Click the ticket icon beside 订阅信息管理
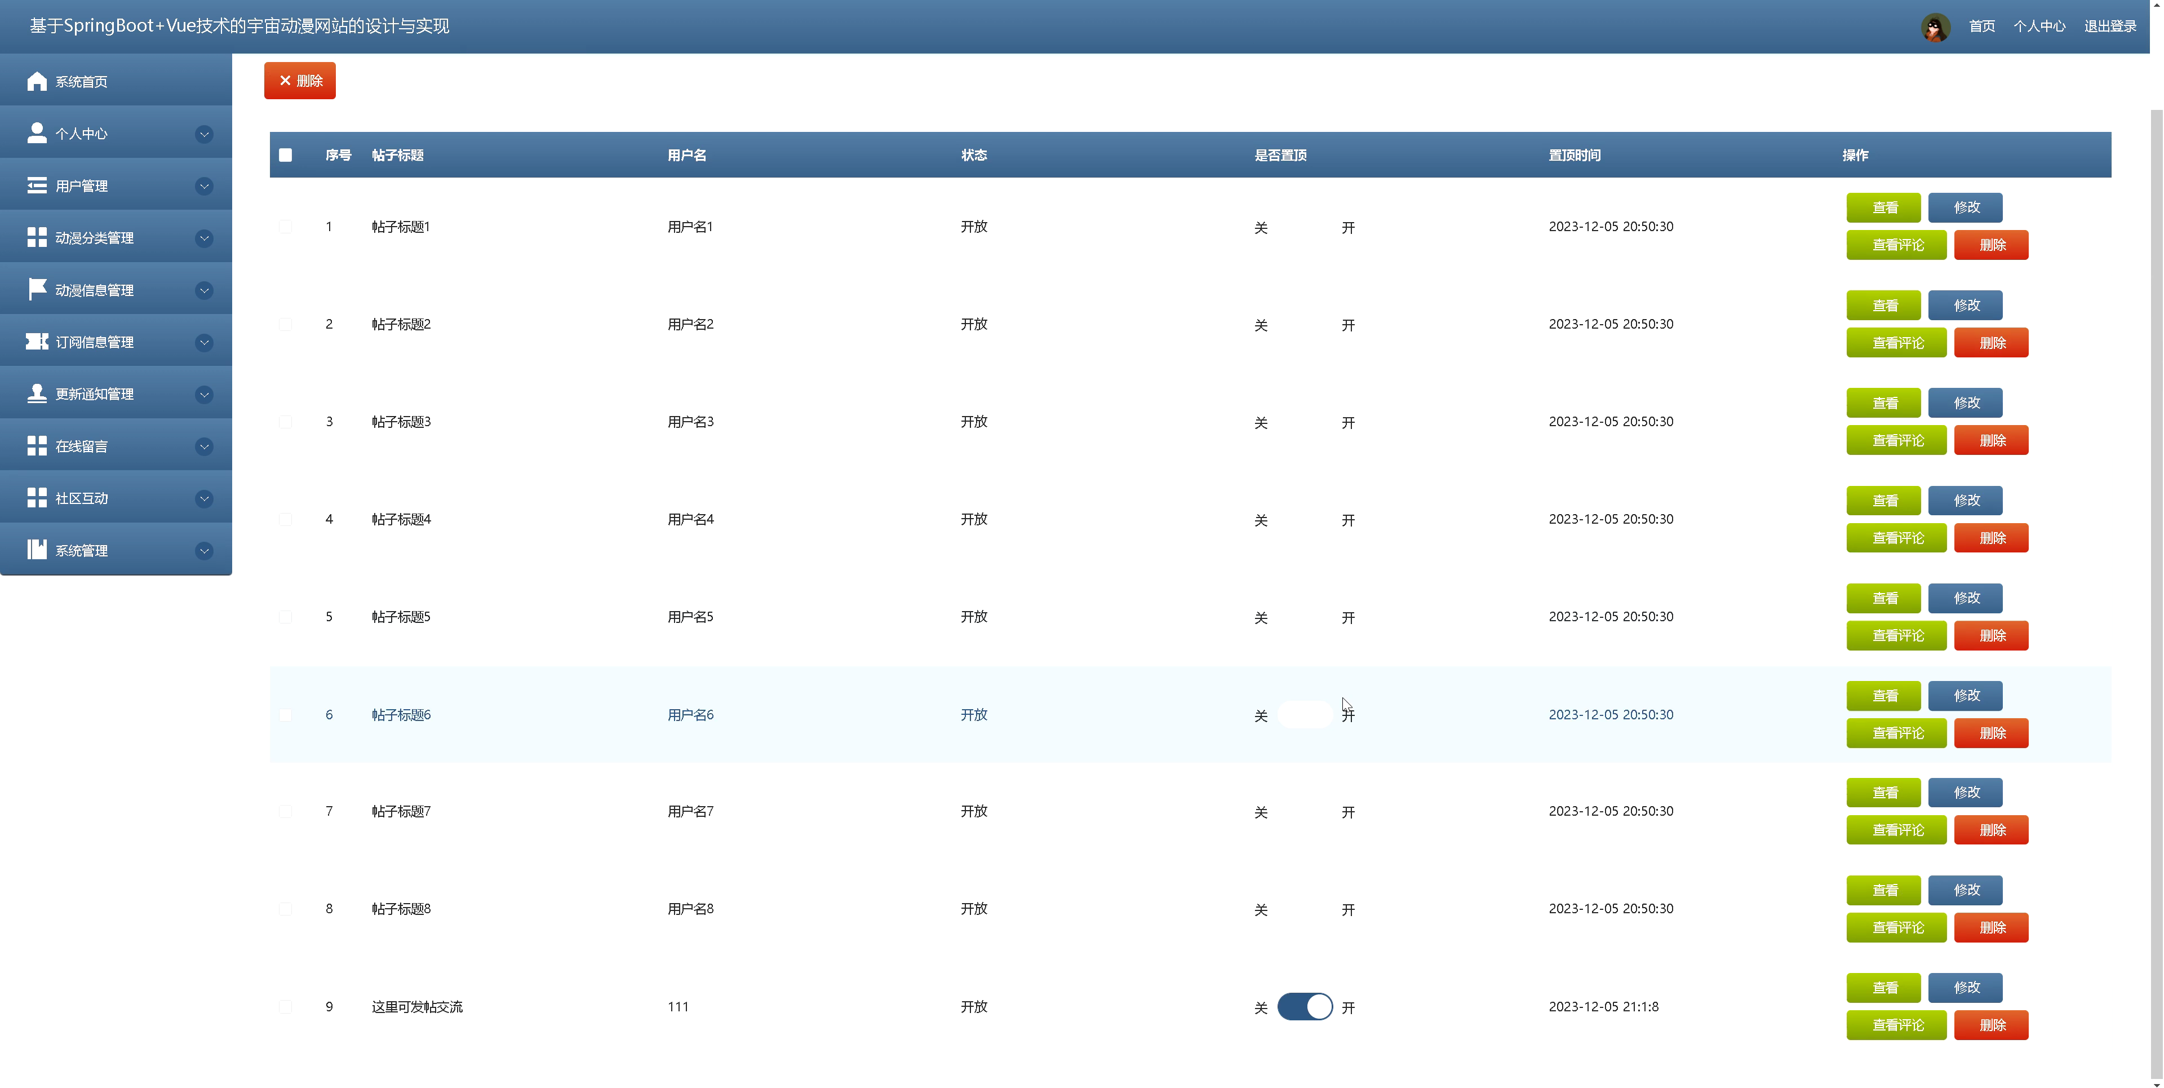The height and width of the screenshot is (1088, 2164). click(x=37, y=342)
